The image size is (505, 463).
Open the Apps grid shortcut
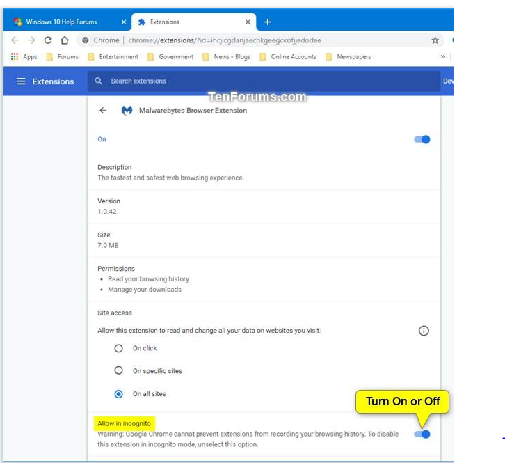pos(24,57)
